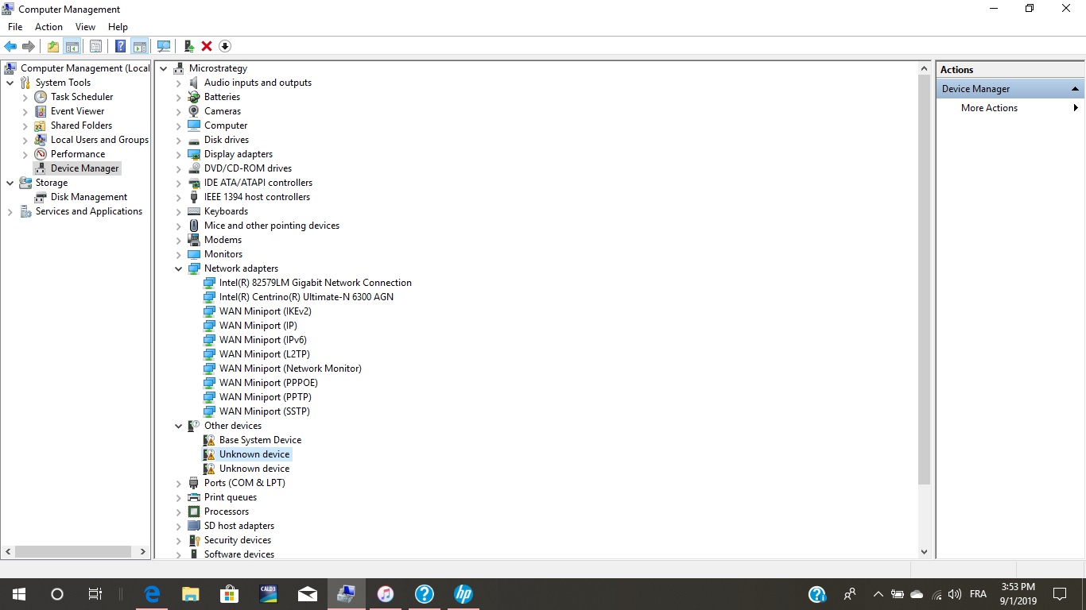1086x610 pixels.
Task: Open the View menu
Action: click(x=85, y=26)
